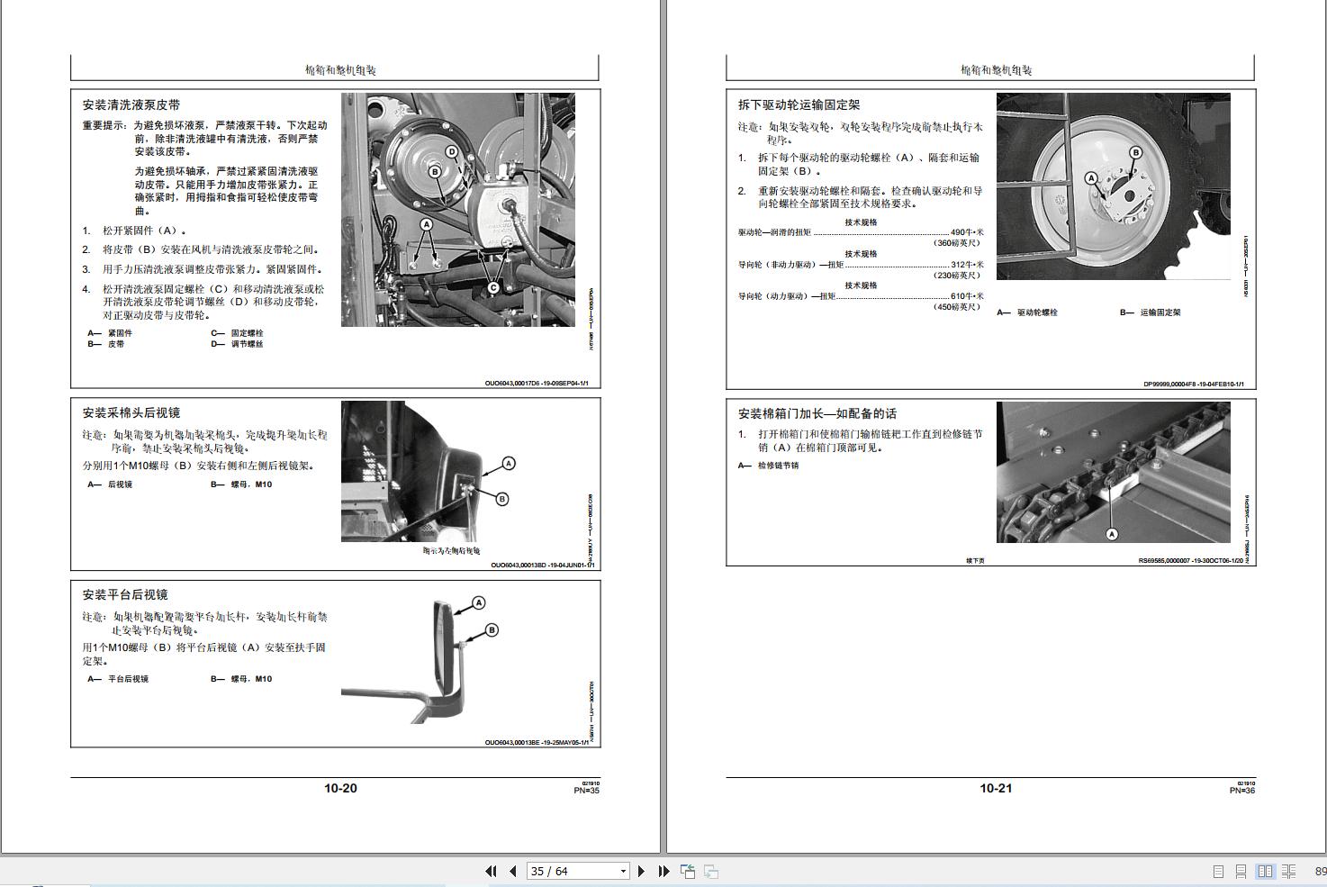The height and width of the screenshot is (887, 1327).
Task: Click caption 图示为左侧后视镜
Action: tap(451, 551)
